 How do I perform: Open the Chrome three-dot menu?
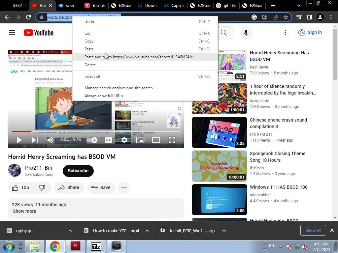click(331, 17)
